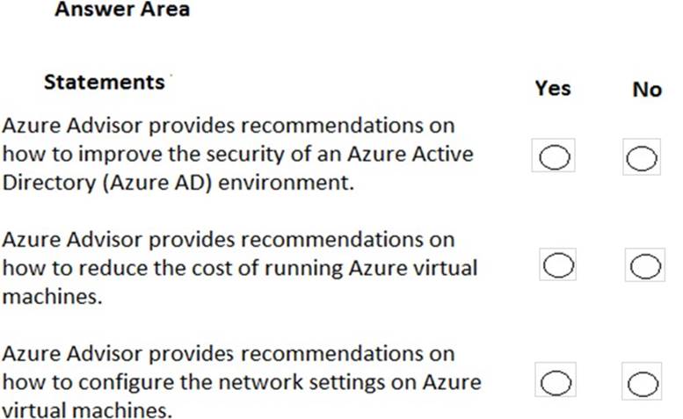Click the third statement's opening 'Azure Advisor provides' line
The height and width of the screenshot is (419, 683).
[229, 354]
